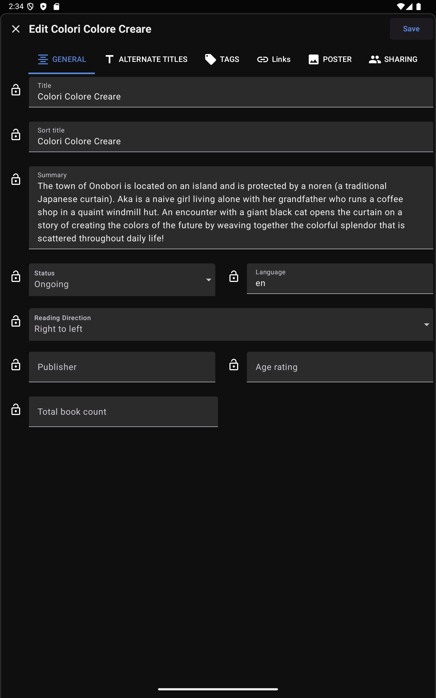The image size is (436, 698).
Task: Expand the Status dropdown showing Ongoing
Action: tap(122, 280)
